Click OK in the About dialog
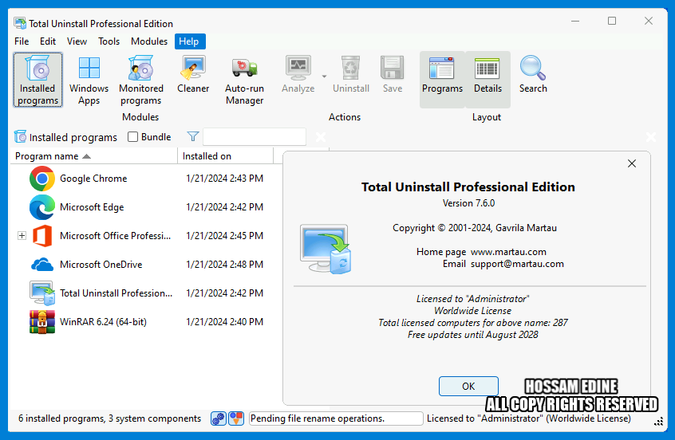This screenshot has height=440, width=675. 468,387
